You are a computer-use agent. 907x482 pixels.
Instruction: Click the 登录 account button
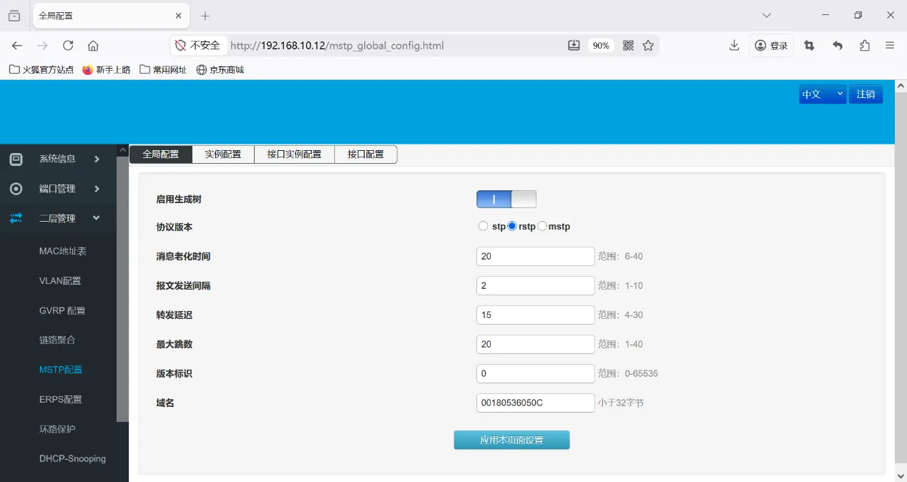tap(771, 46)
